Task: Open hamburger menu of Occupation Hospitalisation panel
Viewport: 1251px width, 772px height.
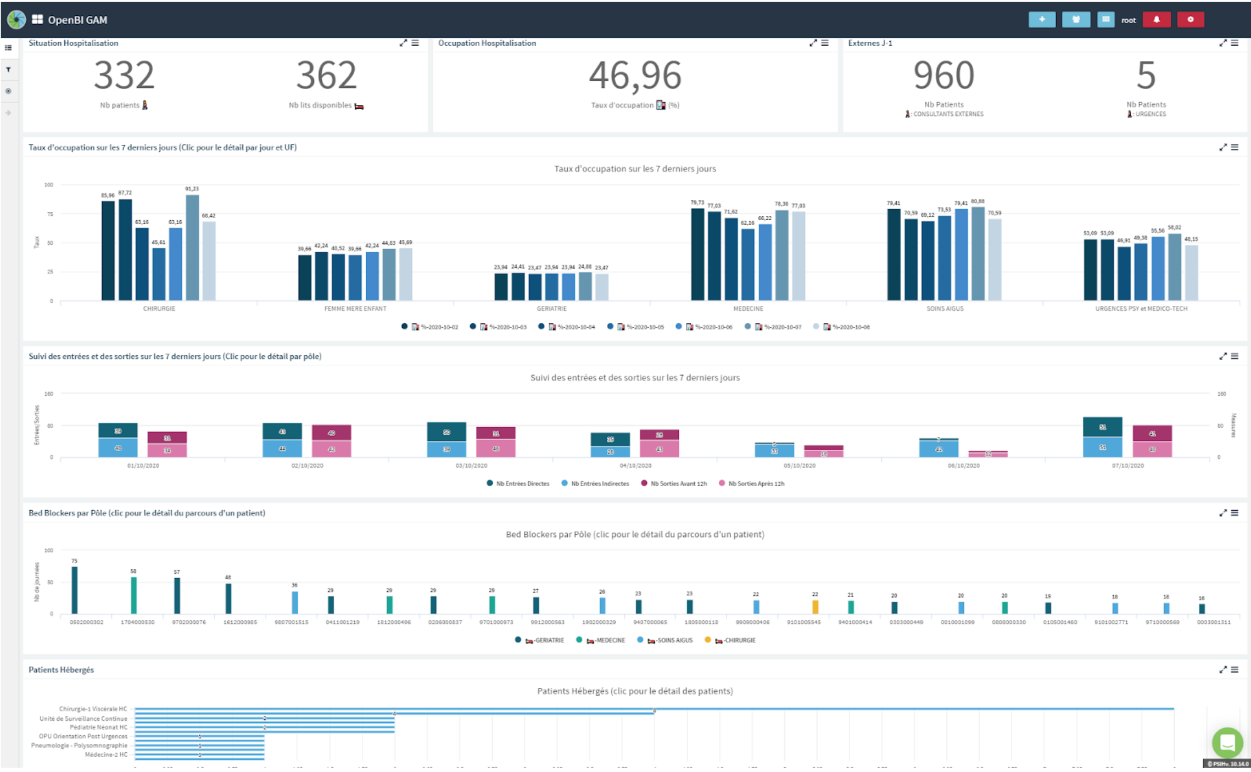Action: (825, 43)
